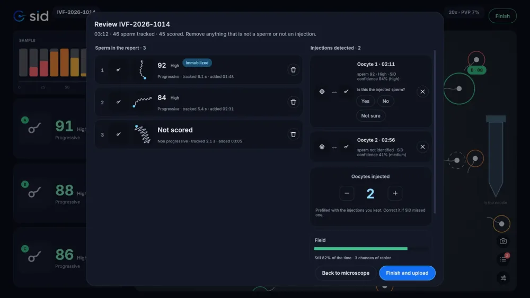Select the B · 88 sperm marker
Image resolution: width=530 pixels, height=298 pixels.
tap(476, 70)
